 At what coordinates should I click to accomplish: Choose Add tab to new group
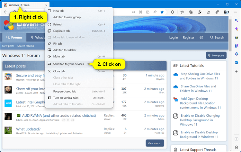[79, 17]
